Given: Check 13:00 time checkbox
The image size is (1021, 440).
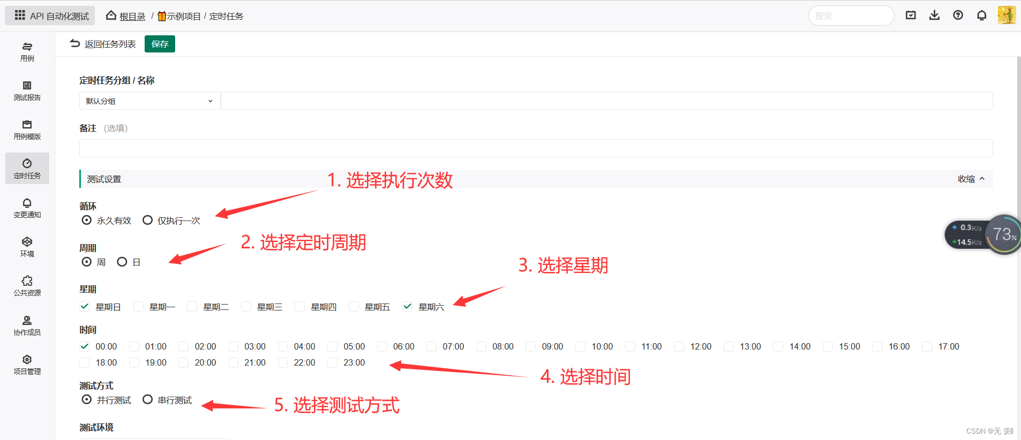Looking at the screenshot, I should pyautogui.click(x=729, y=346).
